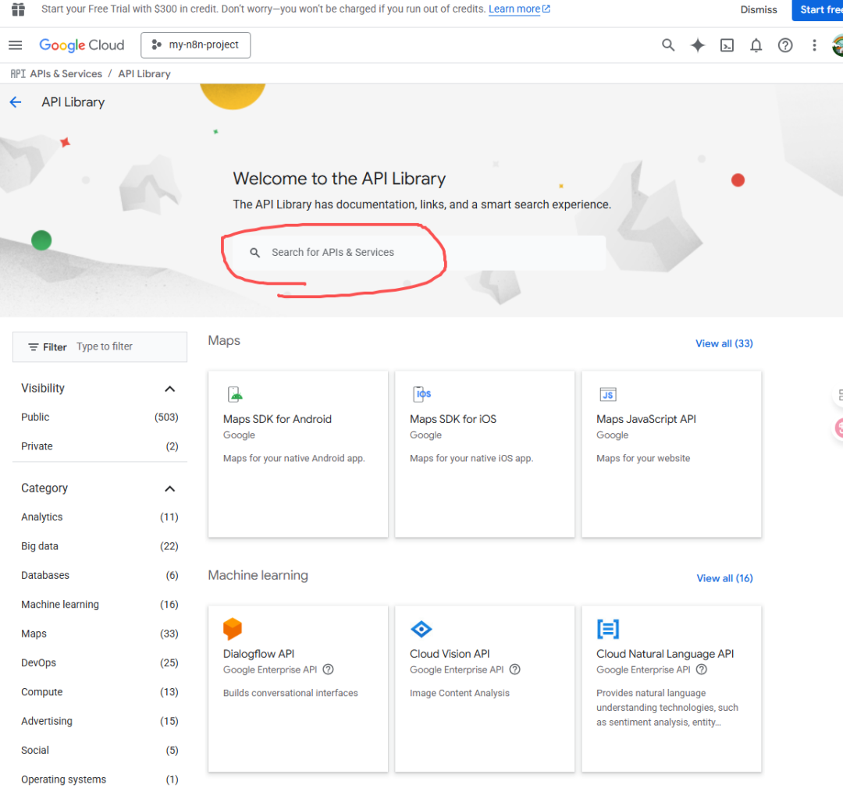The image size is (843, 799).
Task: Click the search magnifier icon in header
Action: click(x=668, y=45)
